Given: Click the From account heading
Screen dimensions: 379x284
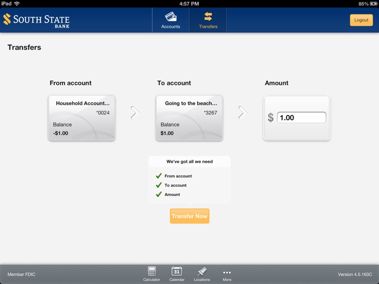Looking at the screenshot, I should [x=71, y=83].
